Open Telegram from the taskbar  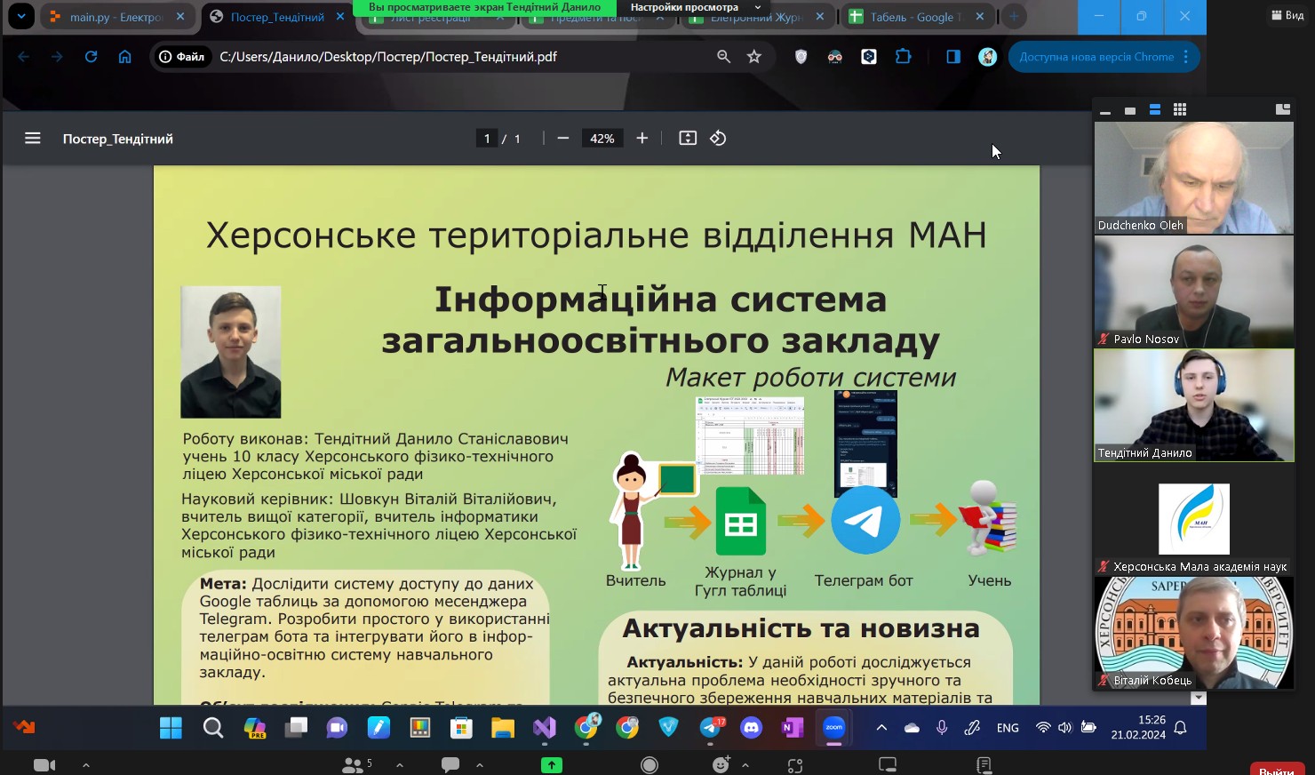(711, 728)
